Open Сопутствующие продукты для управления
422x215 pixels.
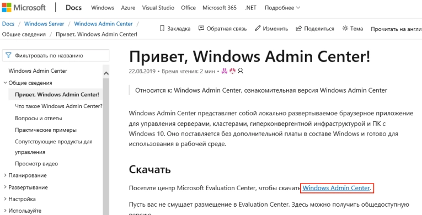coord(54,147)
